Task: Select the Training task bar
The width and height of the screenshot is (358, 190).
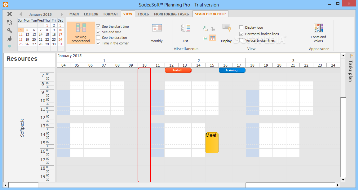Action: [x=232, y=70]
